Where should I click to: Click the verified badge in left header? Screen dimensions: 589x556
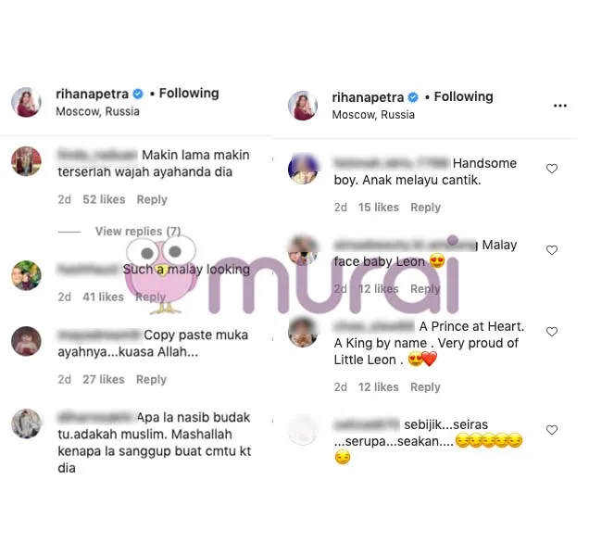[138, 94]
